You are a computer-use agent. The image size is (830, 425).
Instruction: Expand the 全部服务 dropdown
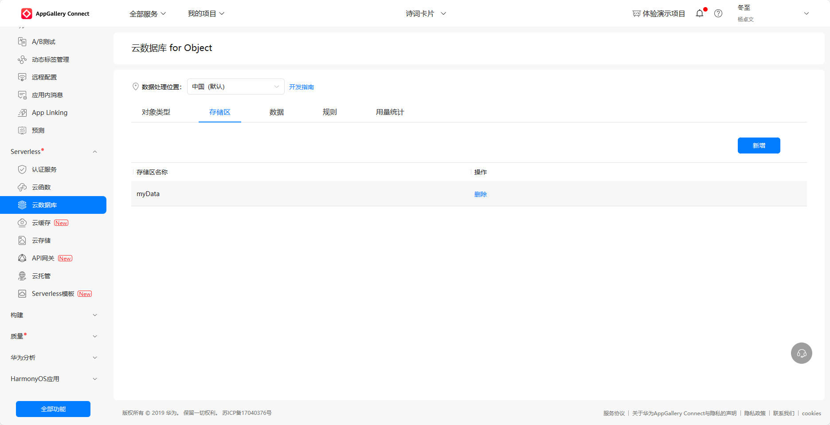pos(148,14)
